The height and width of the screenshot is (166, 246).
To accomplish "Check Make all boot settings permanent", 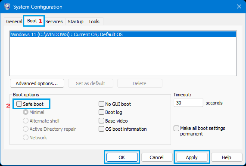I will 176,128.
